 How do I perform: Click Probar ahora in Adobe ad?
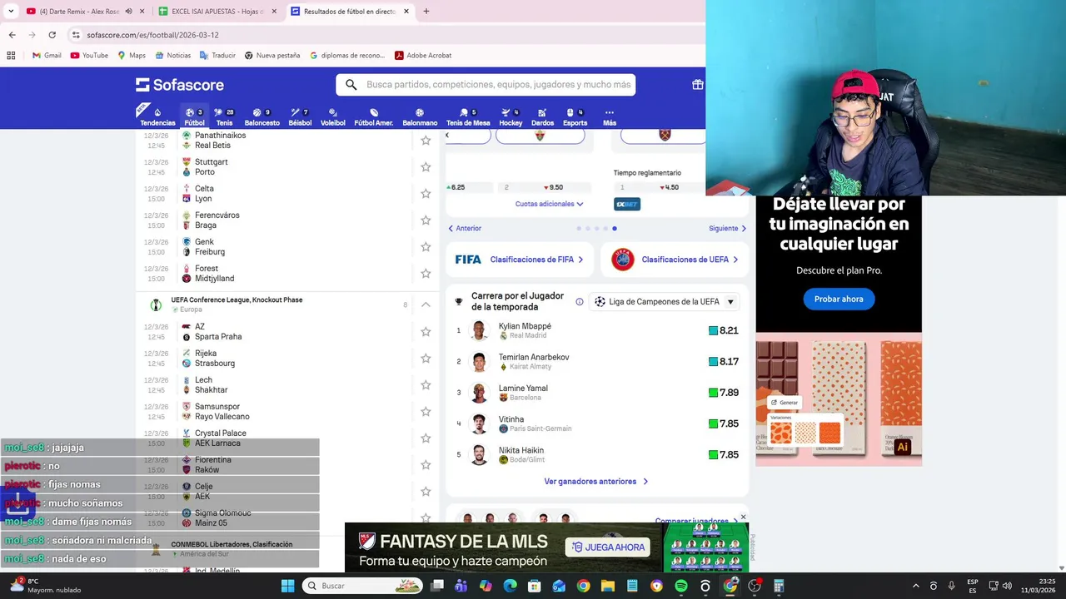tap(839, 299)
